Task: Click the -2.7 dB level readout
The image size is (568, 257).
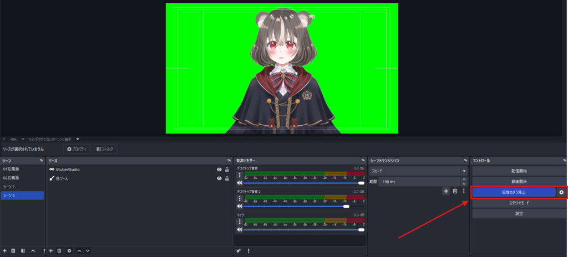Action: (x=358, y=191)
